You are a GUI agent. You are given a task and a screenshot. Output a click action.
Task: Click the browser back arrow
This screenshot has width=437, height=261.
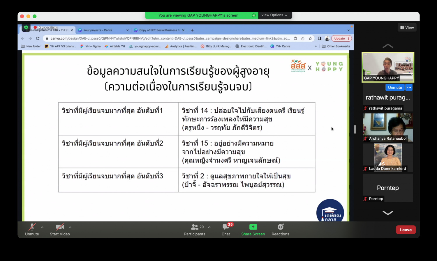pos(23,38)
